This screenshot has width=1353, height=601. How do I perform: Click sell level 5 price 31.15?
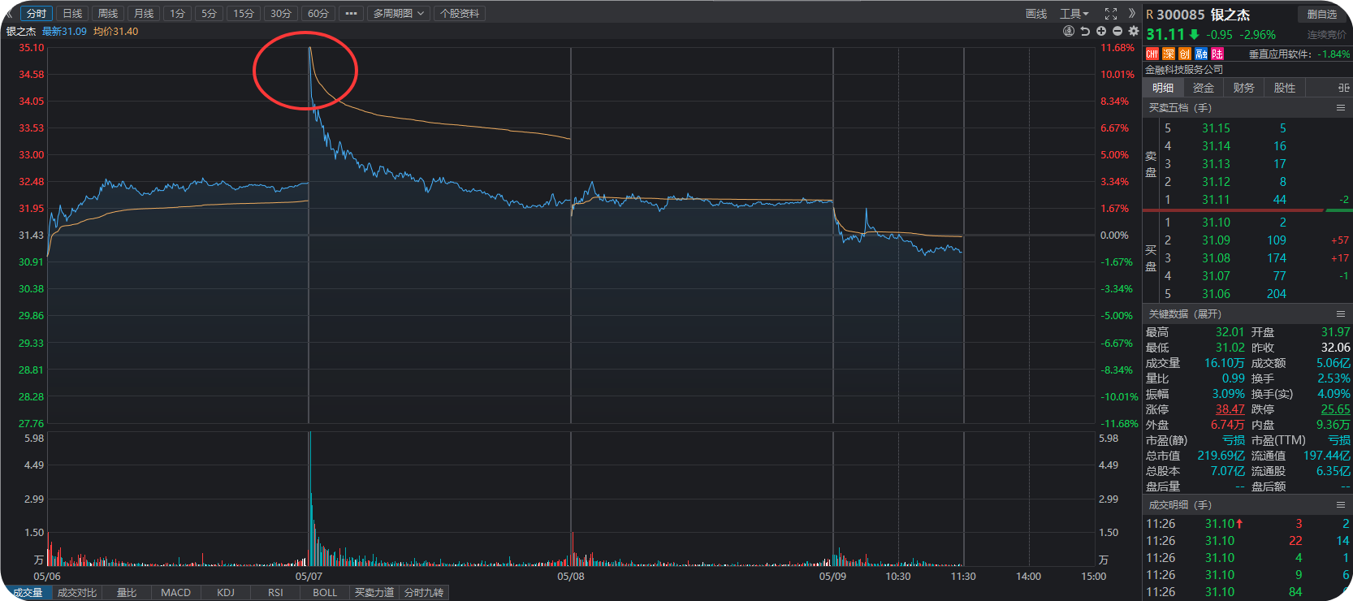point(1216,128)
